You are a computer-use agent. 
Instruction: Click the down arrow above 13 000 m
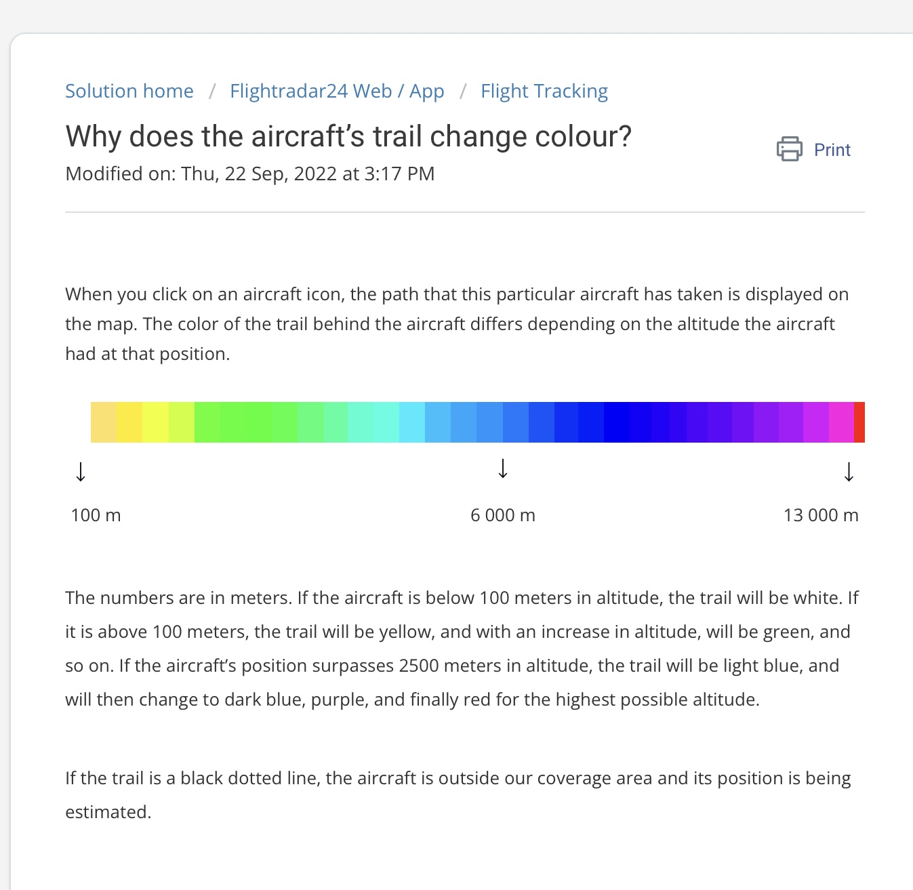849,472
